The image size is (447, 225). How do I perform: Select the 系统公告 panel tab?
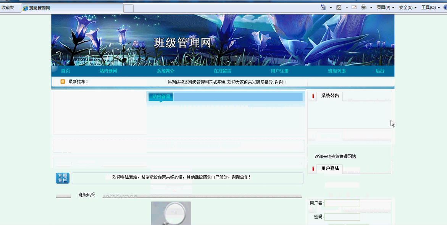click(x=330, y=96)
